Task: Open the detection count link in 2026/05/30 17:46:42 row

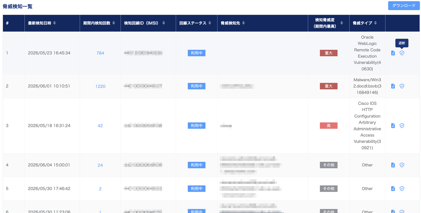Action: point(100,189)
